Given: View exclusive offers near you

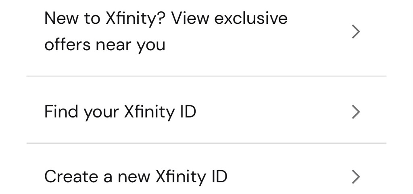Looking at the screenshot, I should 206,31.
